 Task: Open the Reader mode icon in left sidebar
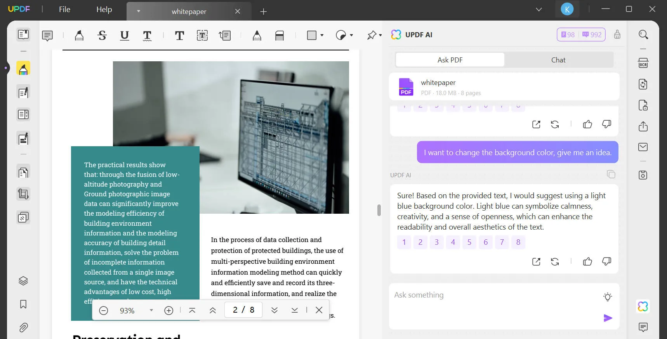tap(23, 35)
